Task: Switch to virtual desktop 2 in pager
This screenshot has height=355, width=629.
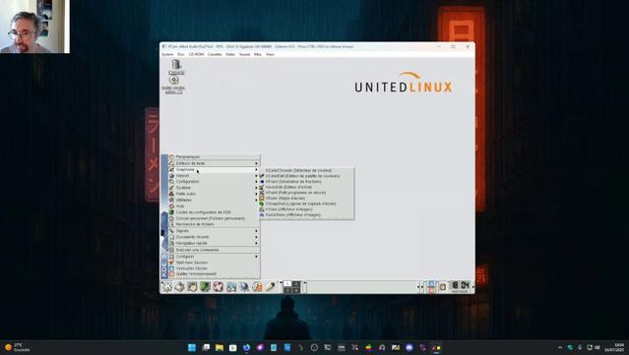Action: point(296,283)
